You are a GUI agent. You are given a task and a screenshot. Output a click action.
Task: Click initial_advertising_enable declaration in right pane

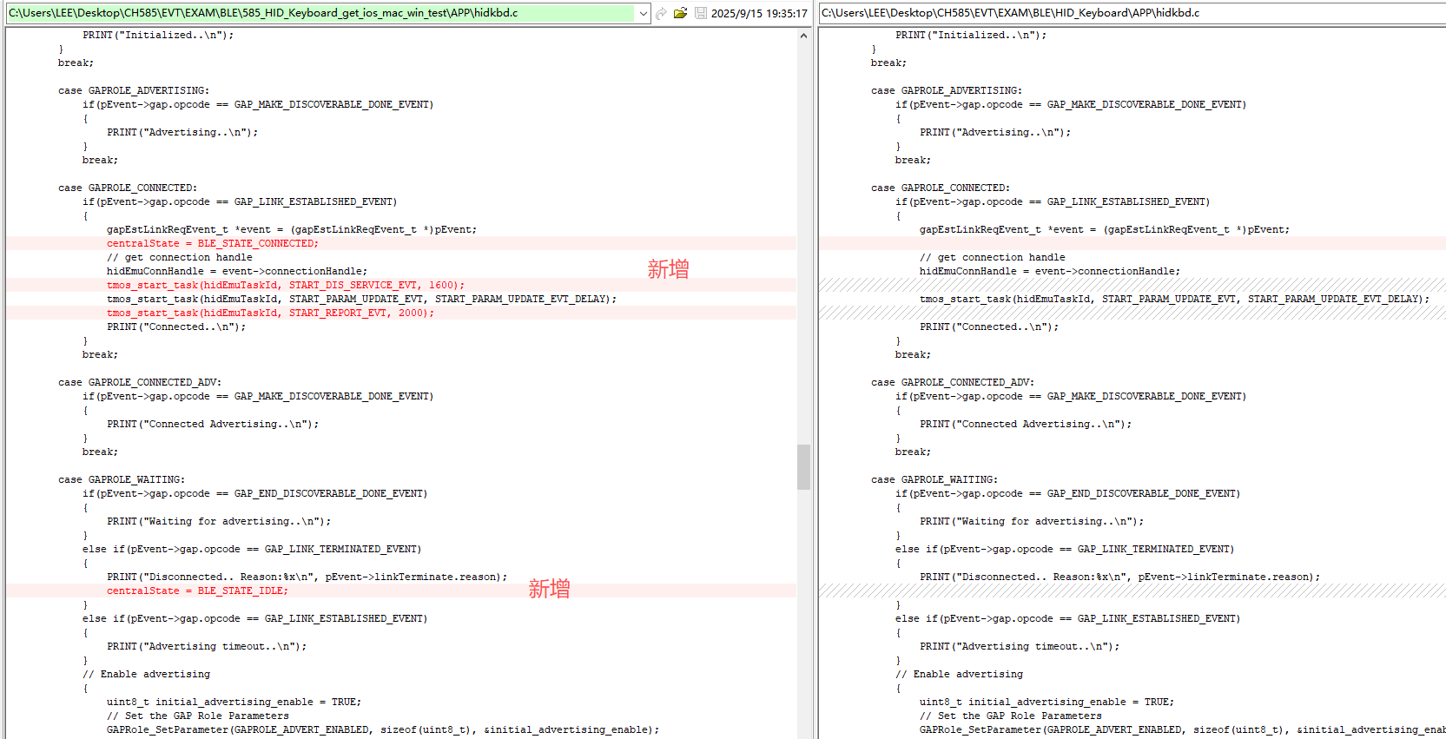[x=1047, y=702]
